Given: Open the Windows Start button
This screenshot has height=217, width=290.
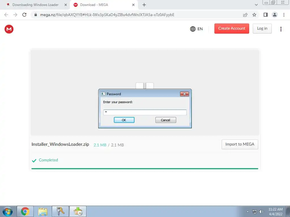Looking at the screenshot, I should coord(8,211).
